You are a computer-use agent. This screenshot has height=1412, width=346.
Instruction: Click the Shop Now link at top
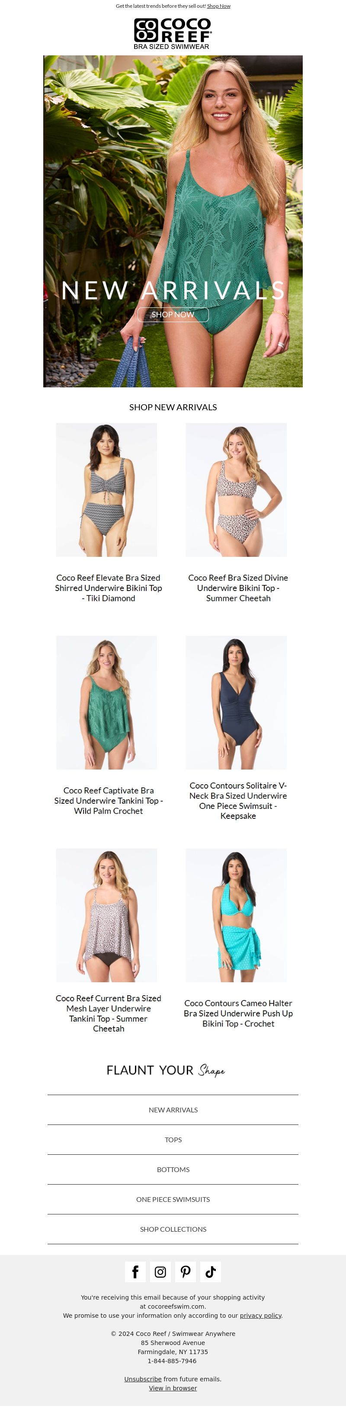(x=219, y=6)
